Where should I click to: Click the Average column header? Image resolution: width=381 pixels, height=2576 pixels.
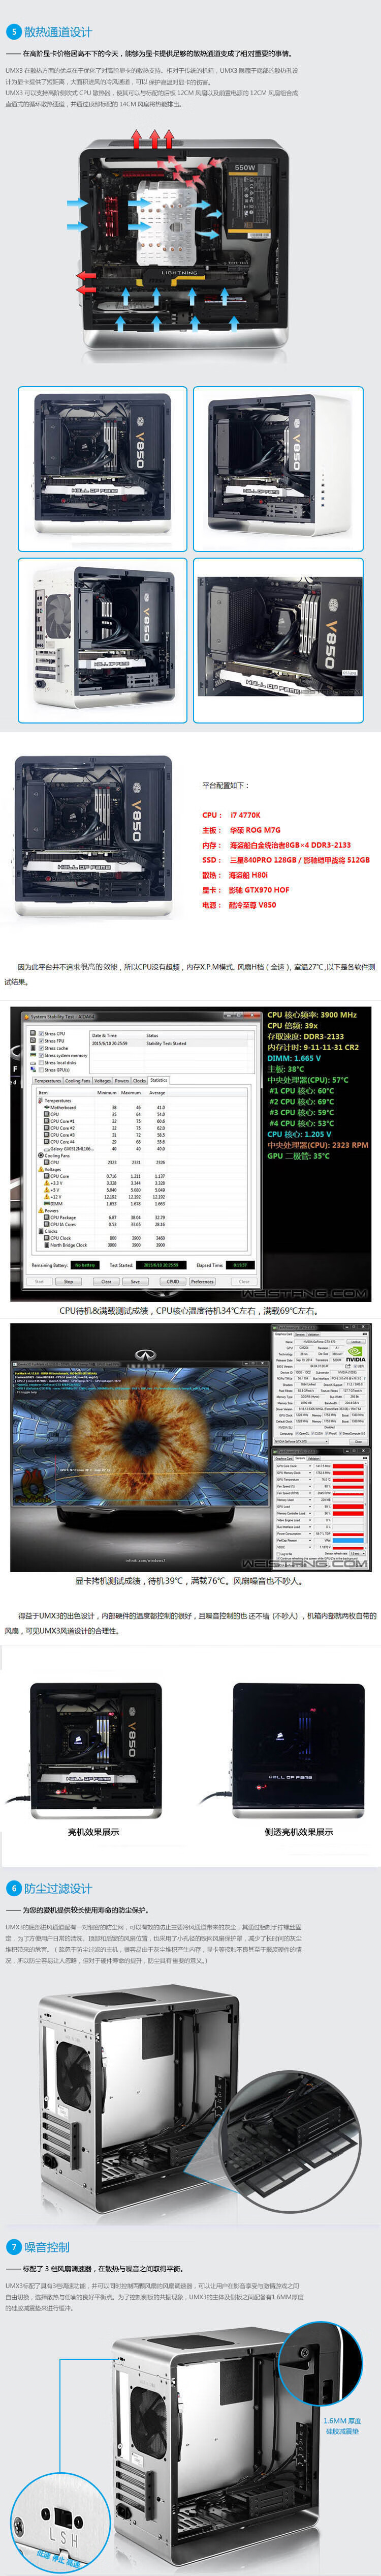pyautogui.click(x=156, y=1093)
